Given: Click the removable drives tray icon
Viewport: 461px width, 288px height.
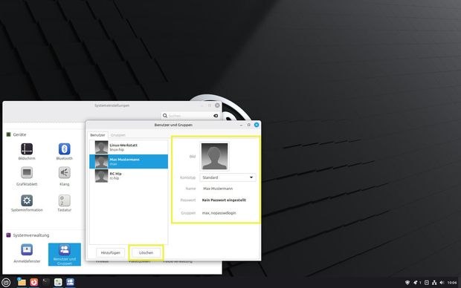Looking at the screenshot, I should coord(427,282).
